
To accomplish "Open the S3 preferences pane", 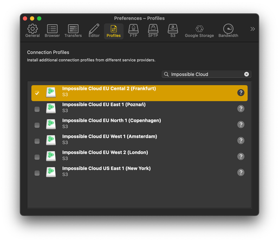I will click(x=173, y=31).
